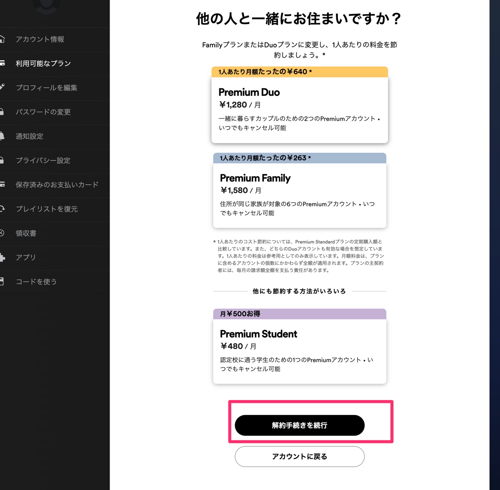Image resolution: width=500 pixels, height=490 pixels.
Task: Open プライバシー設定 in the sidebar
Action: tap(43, 160)
